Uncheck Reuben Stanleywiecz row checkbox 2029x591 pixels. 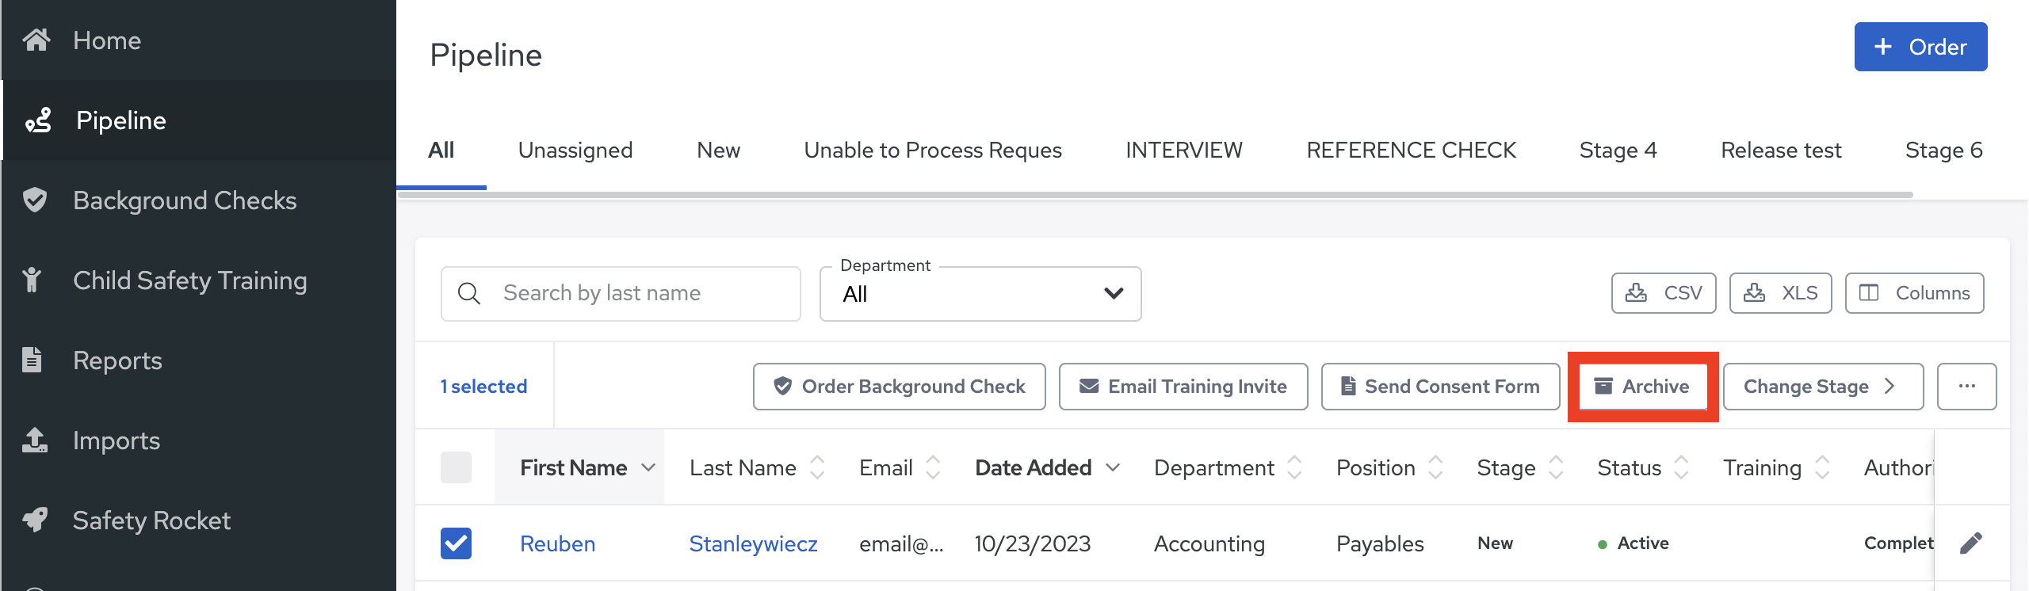pyautogui.click(x=456, y=543)
